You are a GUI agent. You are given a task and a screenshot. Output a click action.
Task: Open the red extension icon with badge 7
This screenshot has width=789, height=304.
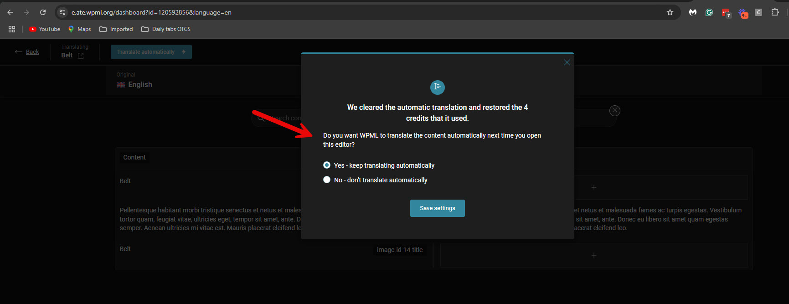pos(726,13)
